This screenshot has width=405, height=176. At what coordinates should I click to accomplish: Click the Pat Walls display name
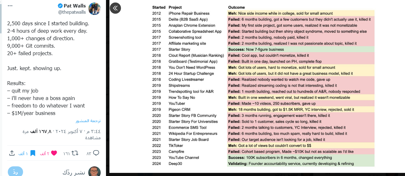(x=75, y=6)
